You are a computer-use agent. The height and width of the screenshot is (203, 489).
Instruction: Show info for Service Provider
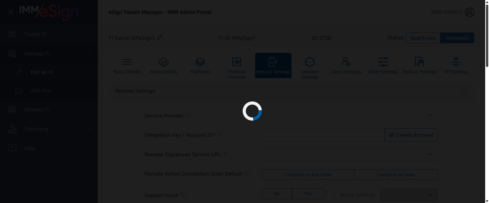pos(187,115)
